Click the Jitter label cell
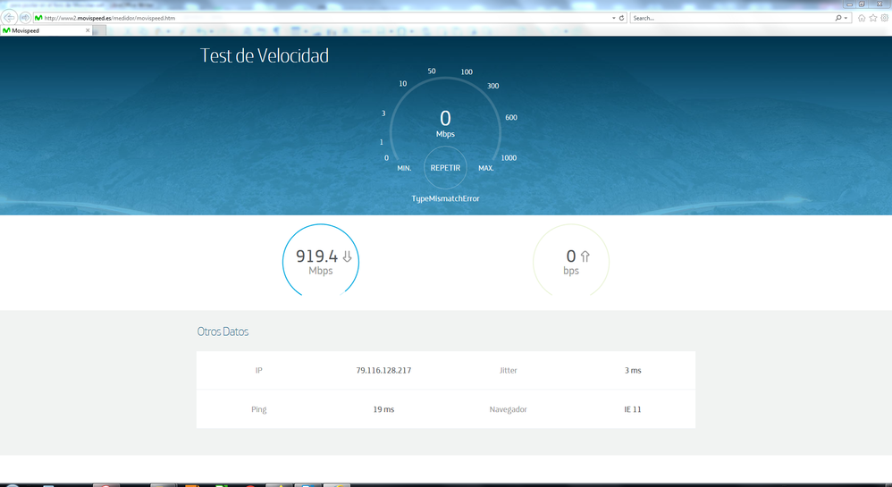 [508, 370]
